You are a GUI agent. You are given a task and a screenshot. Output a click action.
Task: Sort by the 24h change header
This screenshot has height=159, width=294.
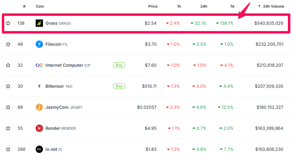click(204, 6)
